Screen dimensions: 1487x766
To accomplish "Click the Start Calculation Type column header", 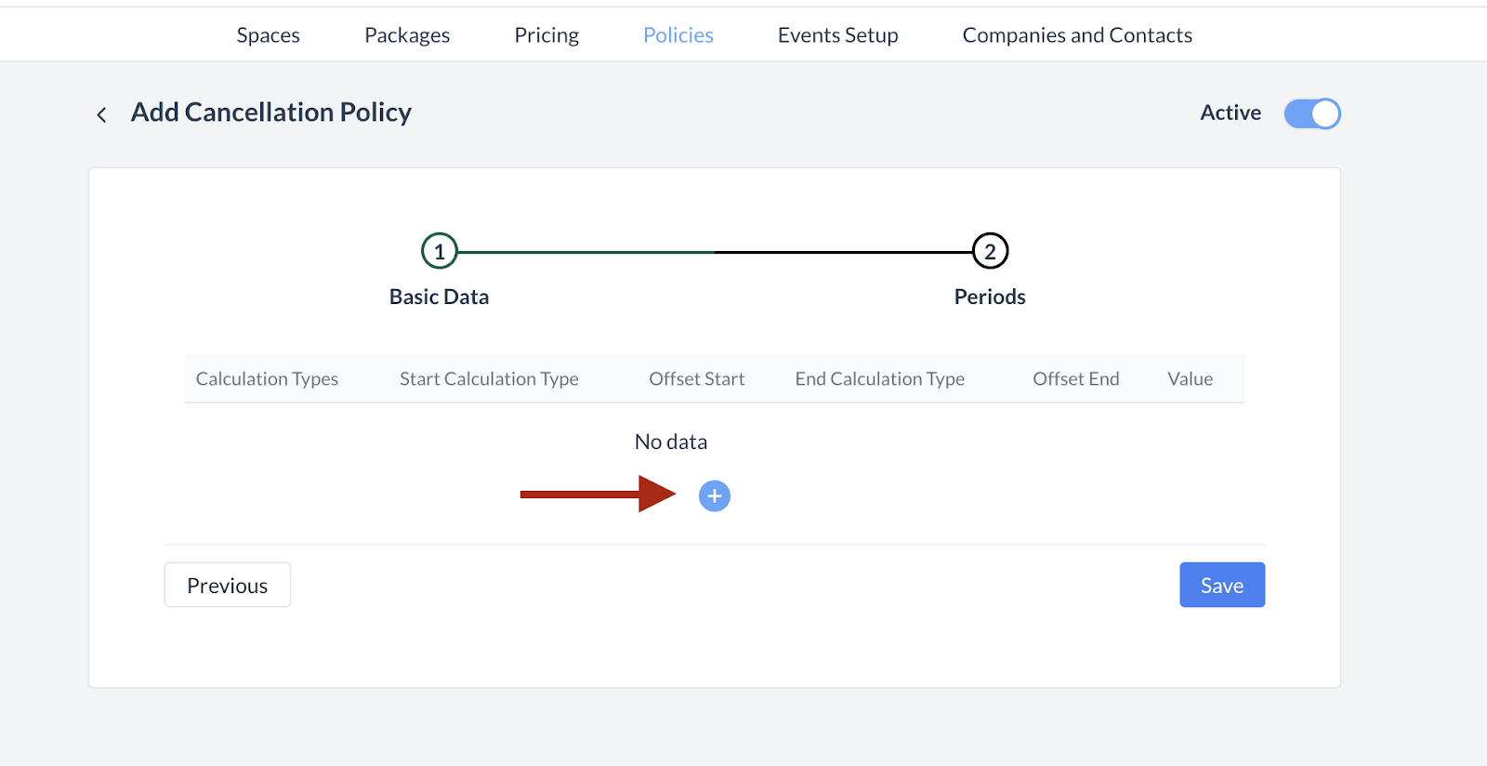I will pos(489,378).
